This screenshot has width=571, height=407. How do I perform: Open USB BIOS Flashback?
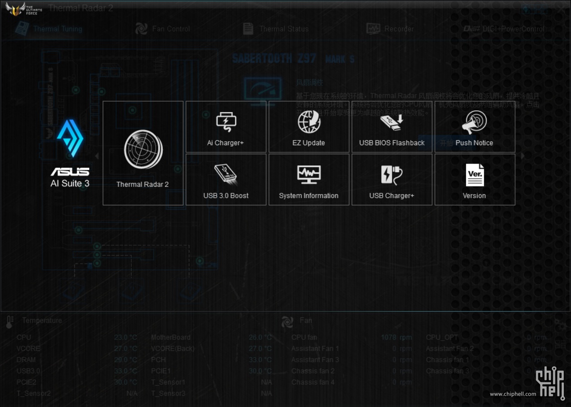[x=392, y=127]
